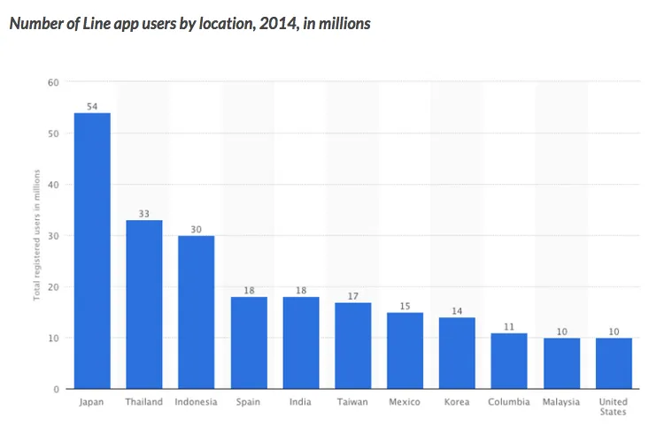Click the Japan bar in the chart

pyautogui.click(x=92, y=251)
